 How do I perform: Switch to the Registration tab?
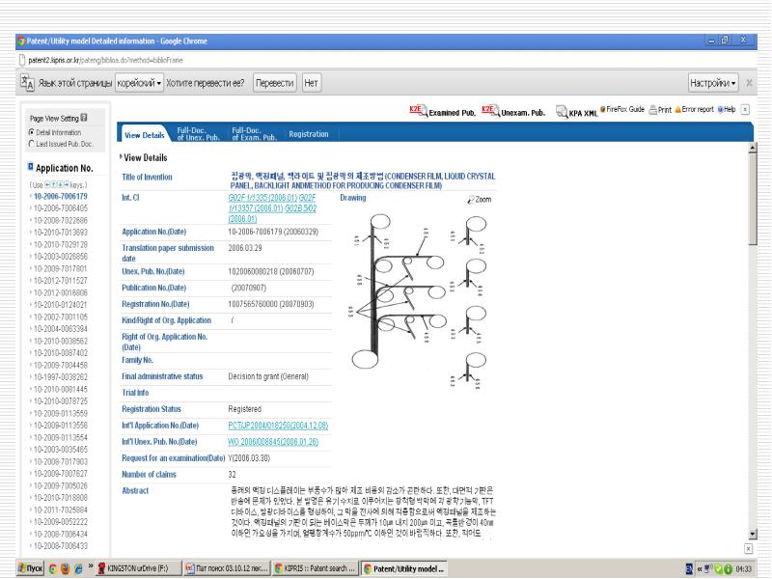point(309,134)
